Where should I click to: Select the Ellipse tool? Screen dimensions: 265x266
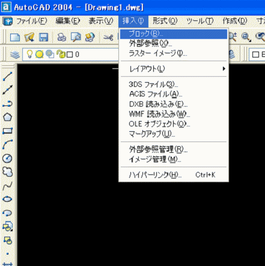point(8,199)
